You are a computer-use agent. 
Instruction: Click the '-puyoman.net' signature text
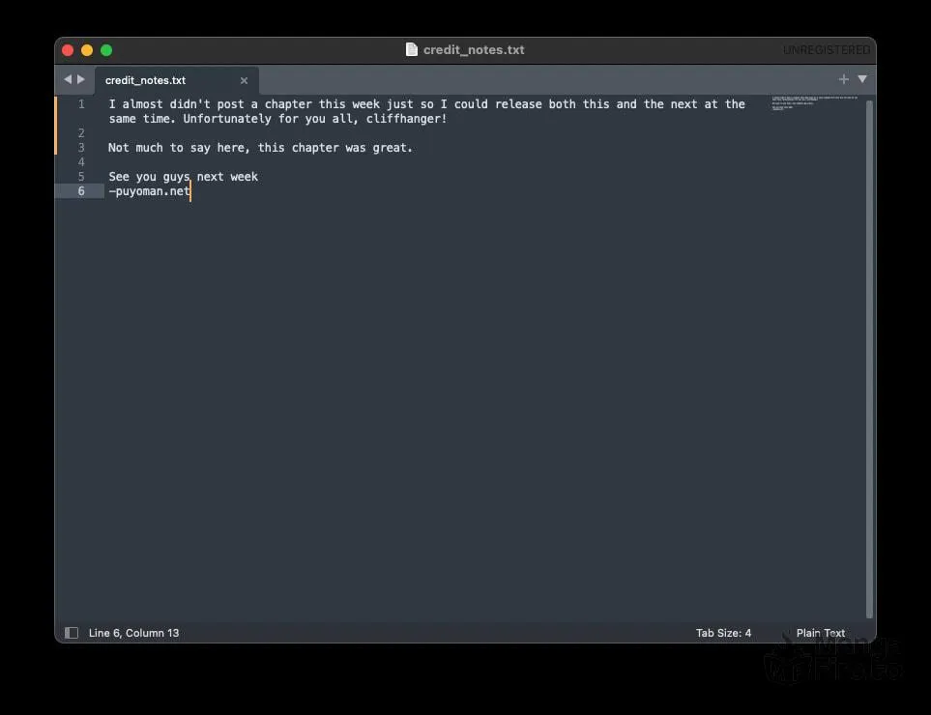tap(149, 191)
